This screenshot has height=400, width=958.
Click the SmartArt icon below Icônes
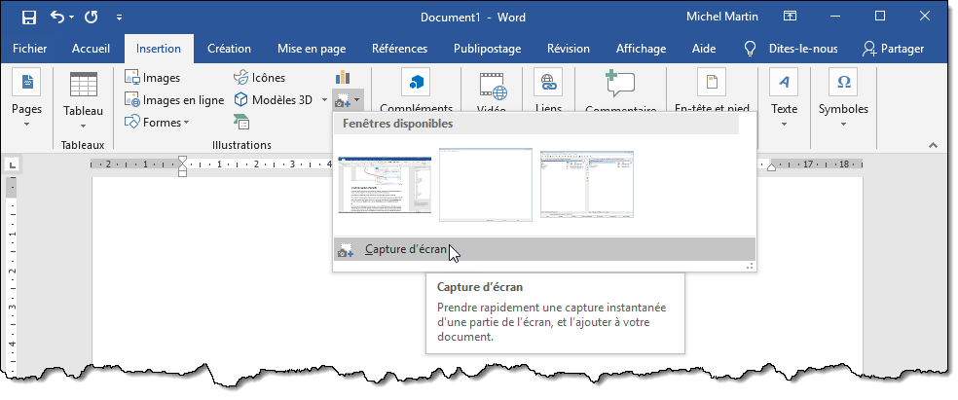click(x=241, y=122)
